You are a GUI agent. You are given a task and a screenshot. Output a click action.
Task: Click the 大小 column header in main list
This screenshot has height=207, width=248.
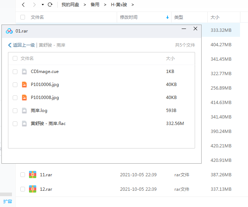click(x=215, y=17)
